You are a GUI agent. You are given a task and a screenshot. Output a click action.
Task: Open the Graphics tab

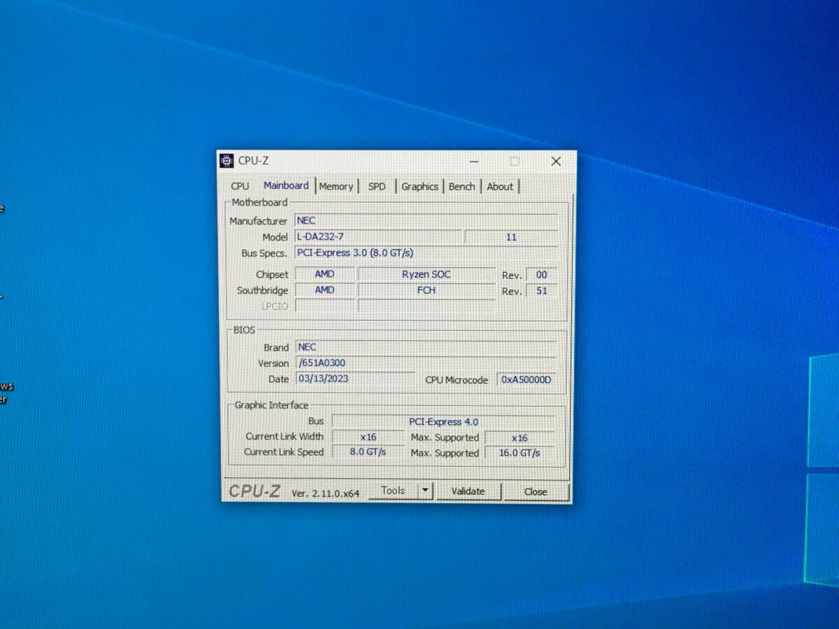419,187
